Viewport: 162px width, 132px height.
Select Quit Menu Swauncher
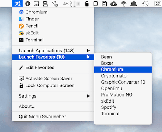click(53, 117)
